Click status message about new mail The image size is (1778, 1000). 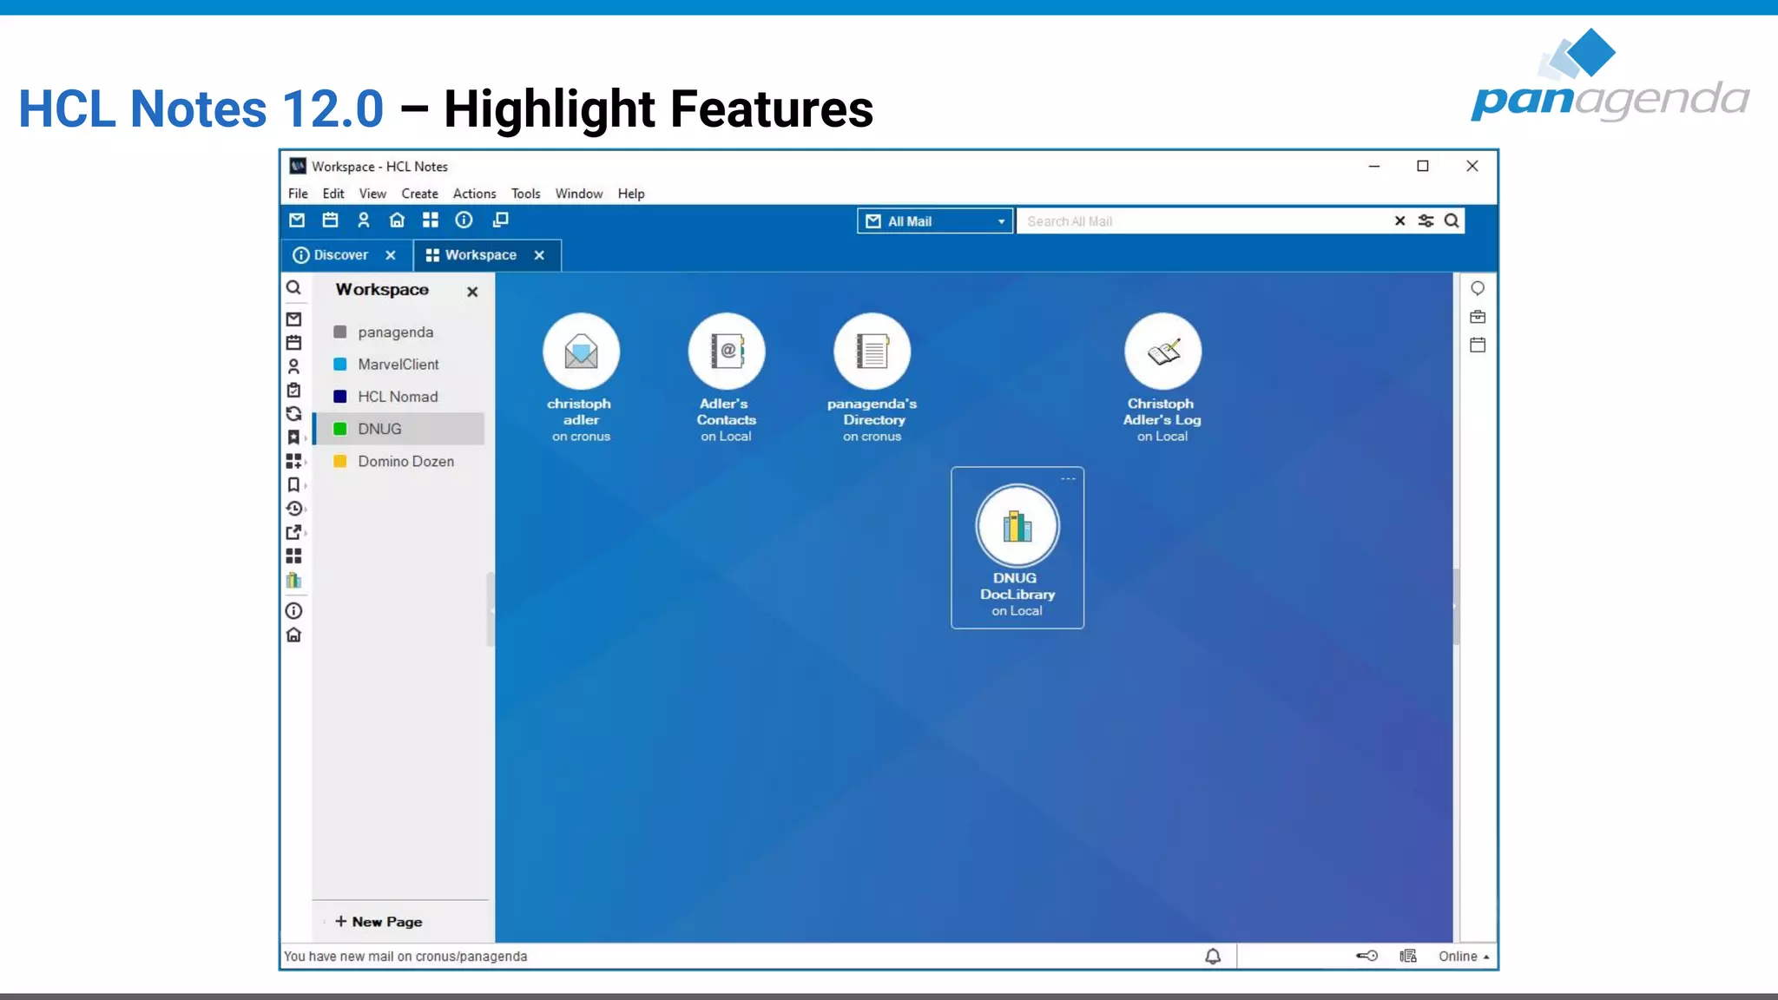[x=405, y=957]
